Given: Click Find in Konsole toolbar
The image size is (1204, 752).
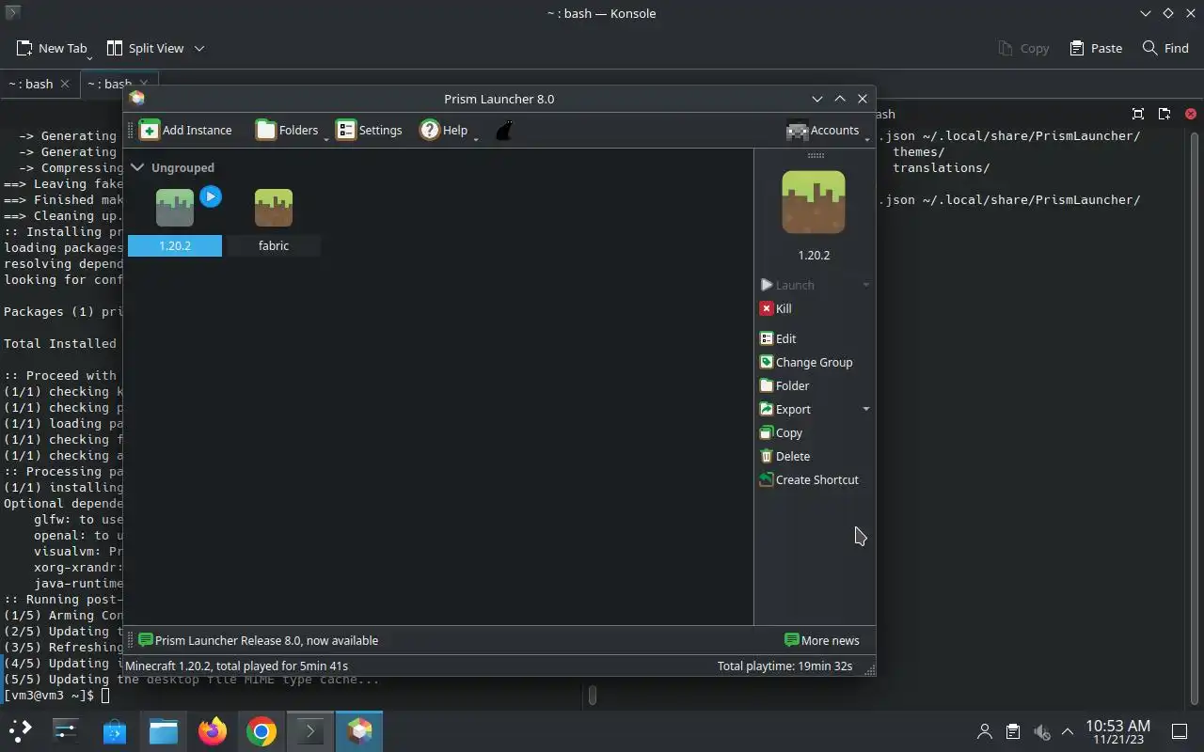Looking at the screenshot, I should click(x=1165, y=48).
